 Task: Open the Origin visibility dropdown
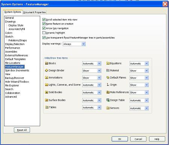point(139,85)
